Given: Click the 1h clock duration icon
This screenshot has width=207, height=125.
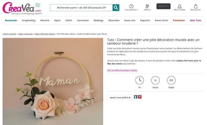Looking at the screenshot, I should (140, 80).
